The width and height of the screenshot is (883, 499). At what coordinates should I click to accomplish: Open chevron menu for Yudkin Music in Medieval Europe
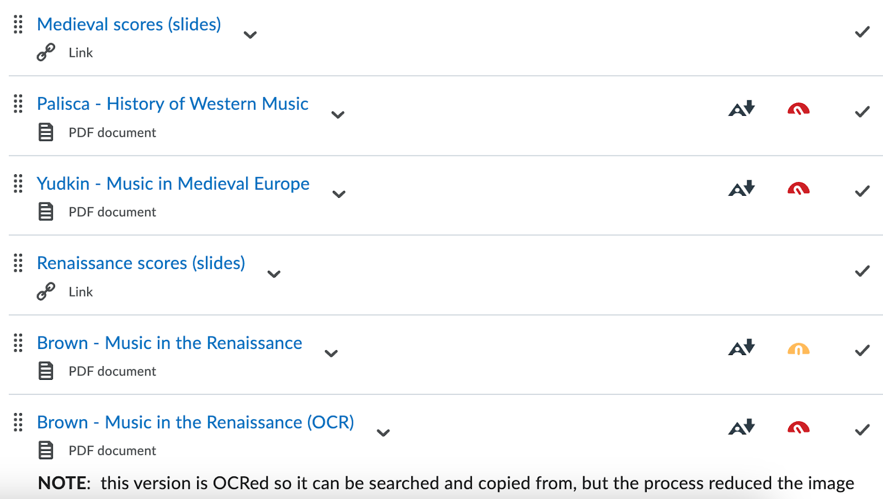[x=339, y=194]
